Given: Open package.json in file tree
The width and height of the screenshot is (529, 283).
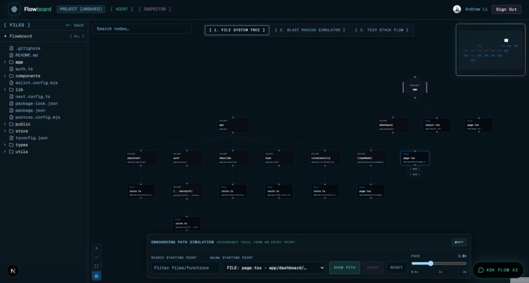Looking at the screenshot, I should tap(30, 110).
